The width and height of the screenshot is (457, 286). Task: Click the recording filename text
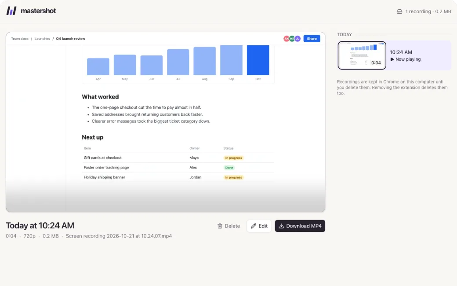click(119, 236)
